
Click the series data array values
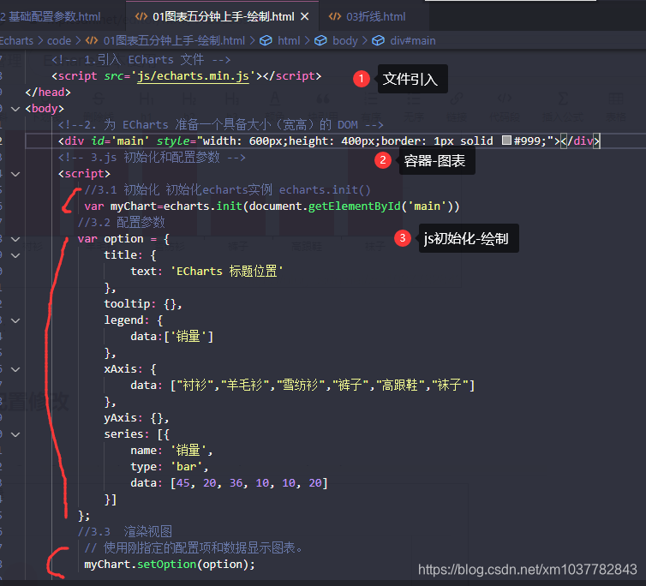pos(249,483)
